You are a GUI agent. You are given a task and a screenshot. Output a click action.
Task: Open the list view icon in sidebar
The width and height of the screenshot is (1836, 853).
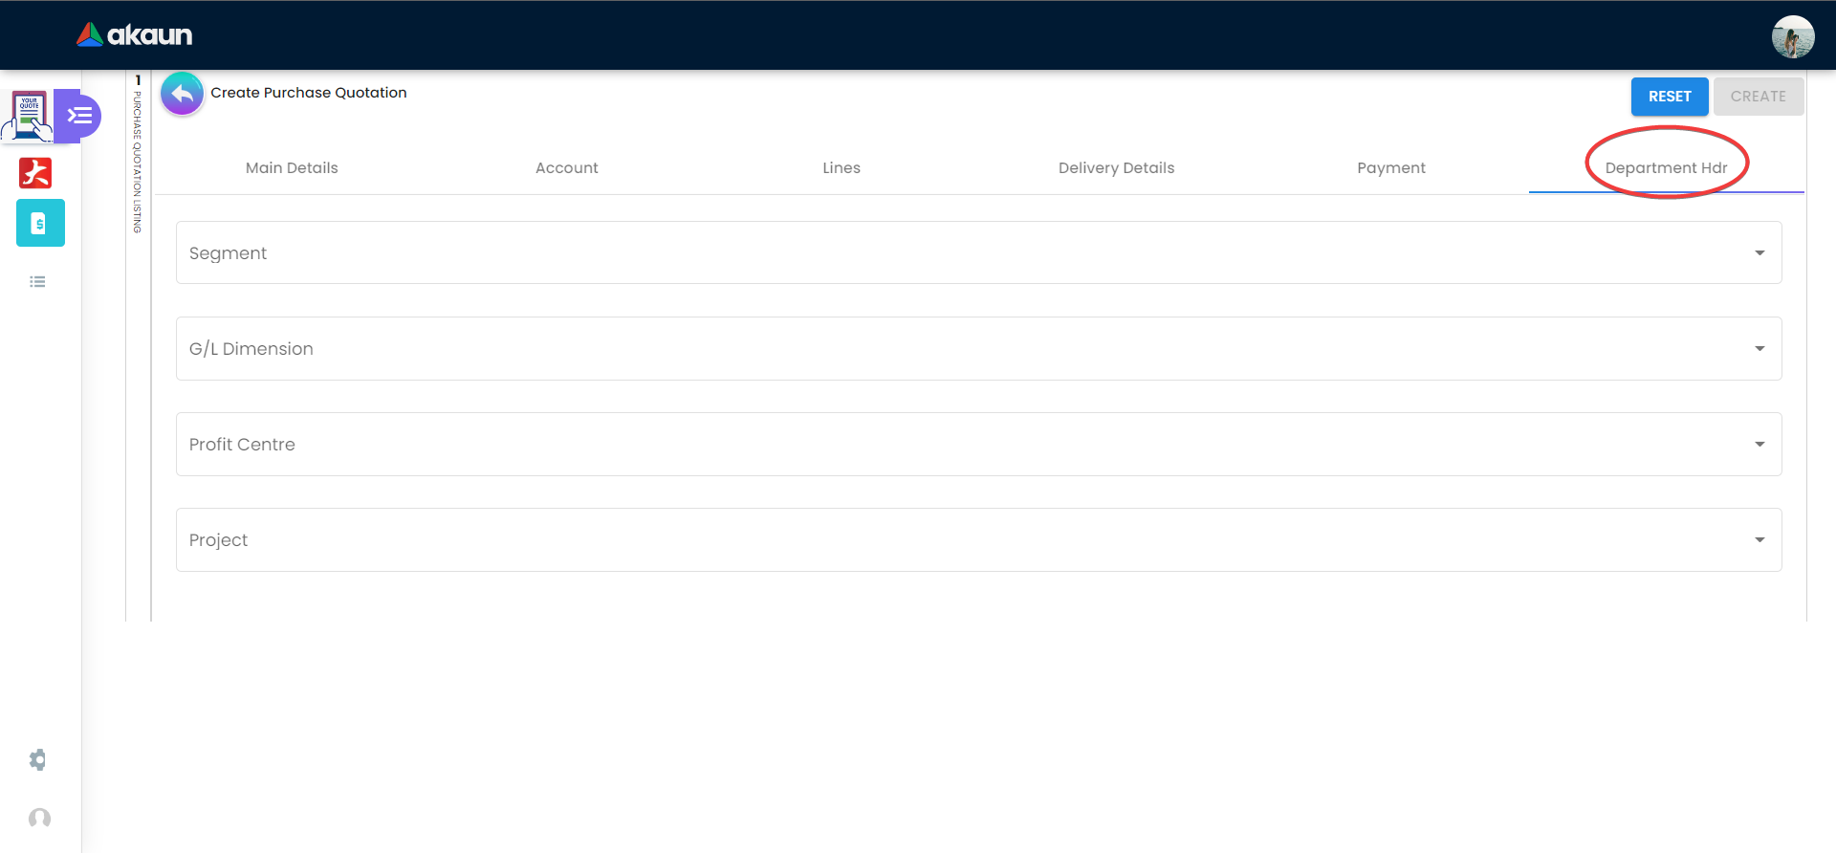(x=37, y=281)
